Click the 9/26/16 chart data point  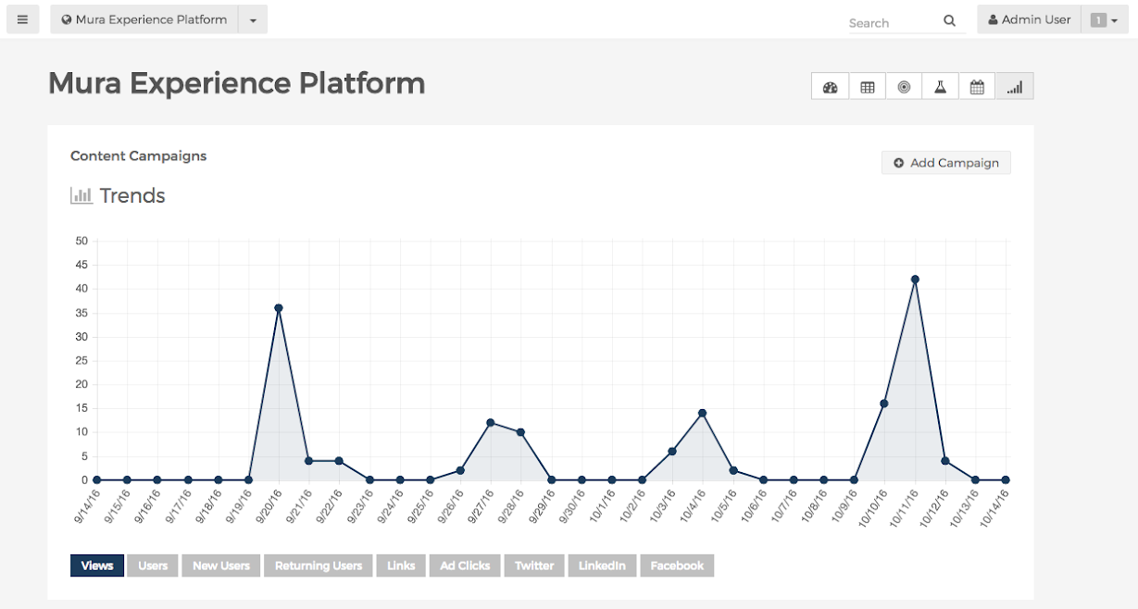(460, 470)
